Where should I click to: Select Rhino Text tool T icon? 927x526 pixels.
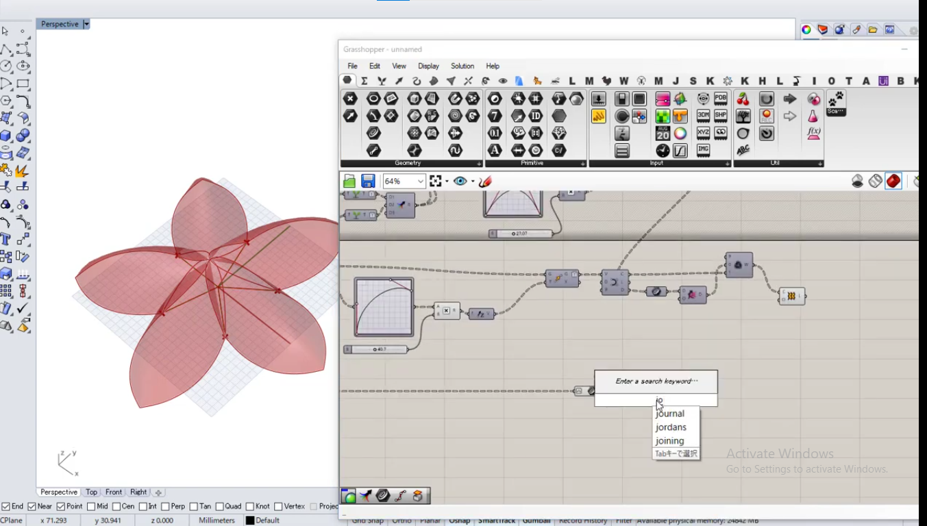coord(5,239)
